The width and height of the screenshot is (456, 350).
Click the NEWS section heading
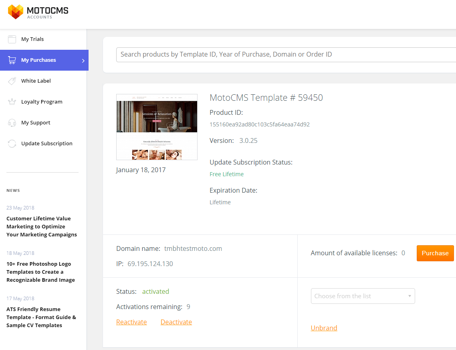click(x=13, y=191)
